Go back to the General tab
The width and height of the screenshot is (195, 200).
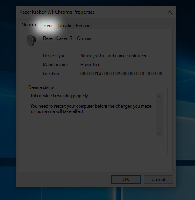[29, 25]
